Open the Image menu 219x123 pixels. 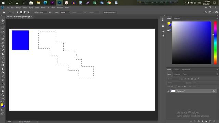click(18, 8)
